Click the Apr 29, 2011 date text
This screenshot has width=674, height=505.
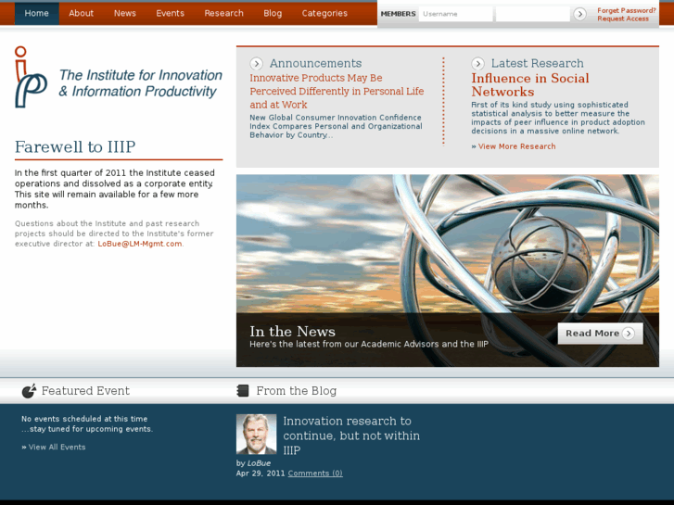click(261, 473)
